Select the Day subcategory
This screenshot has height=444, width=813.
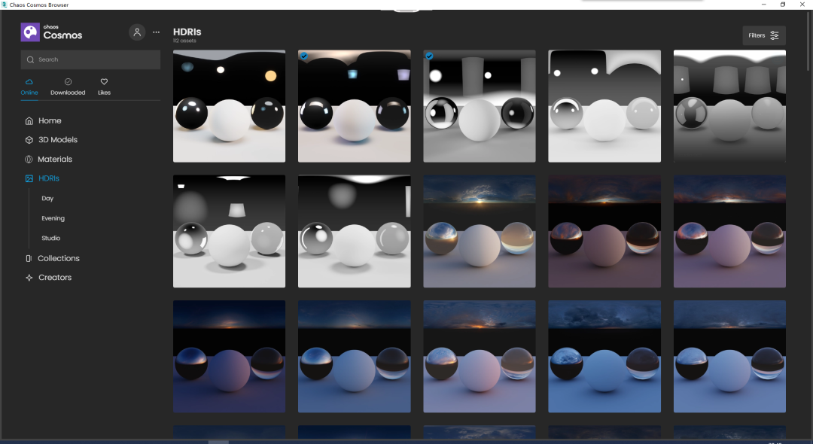click(47, 199)
